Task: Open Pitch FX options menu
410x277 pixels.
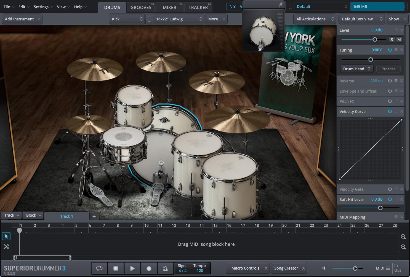Action: (x=396, y=101)
